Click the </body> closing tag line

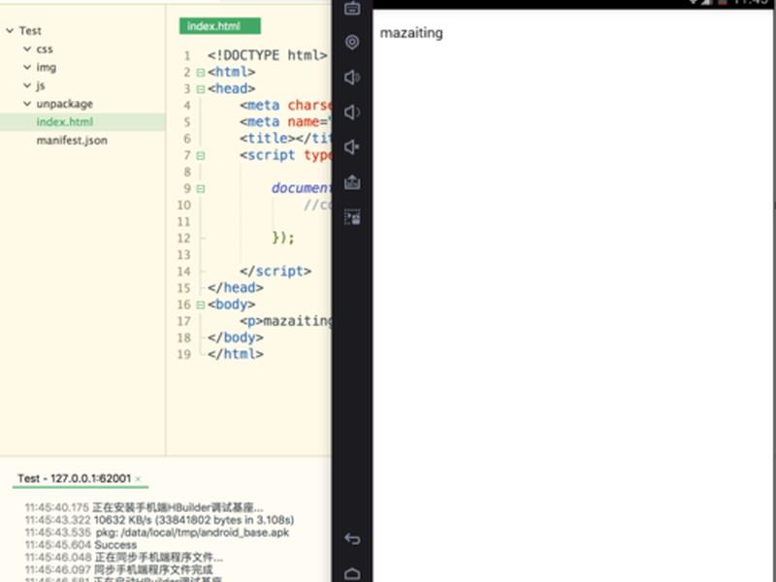pyautogui.click(x=236, y=338)
